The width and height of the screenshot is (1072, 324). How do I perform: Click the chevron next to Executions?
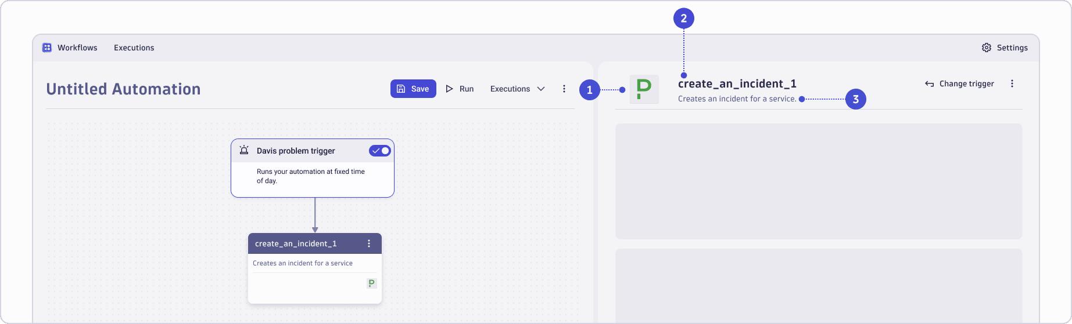541,89
